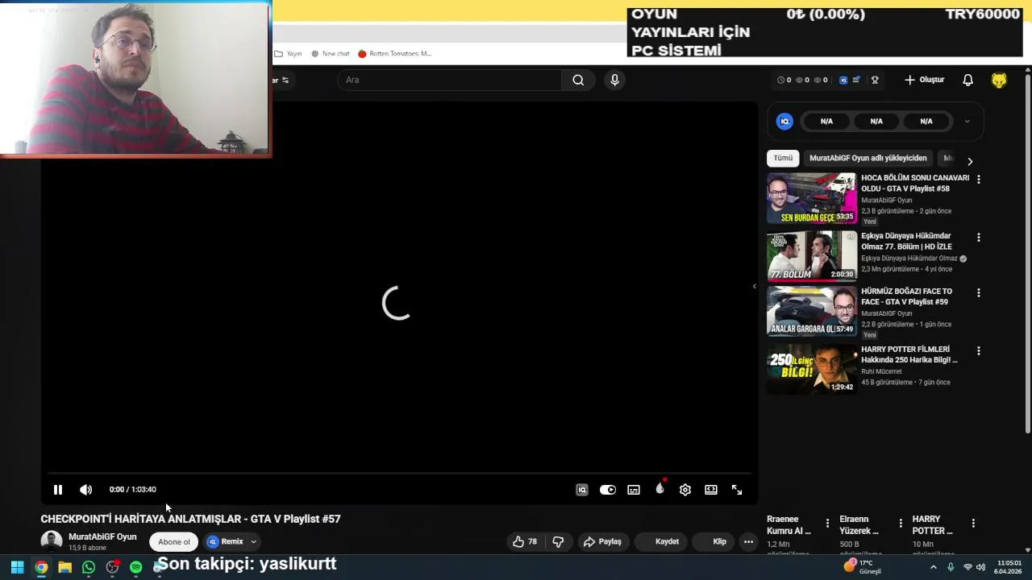Screen dimensions: 1032x580
Task: Open the volume control in the system tray
Action: tap(980, 567)
